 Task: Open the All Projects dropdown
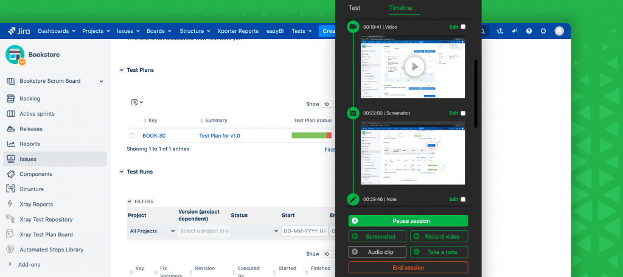click(x=152, y=231)
